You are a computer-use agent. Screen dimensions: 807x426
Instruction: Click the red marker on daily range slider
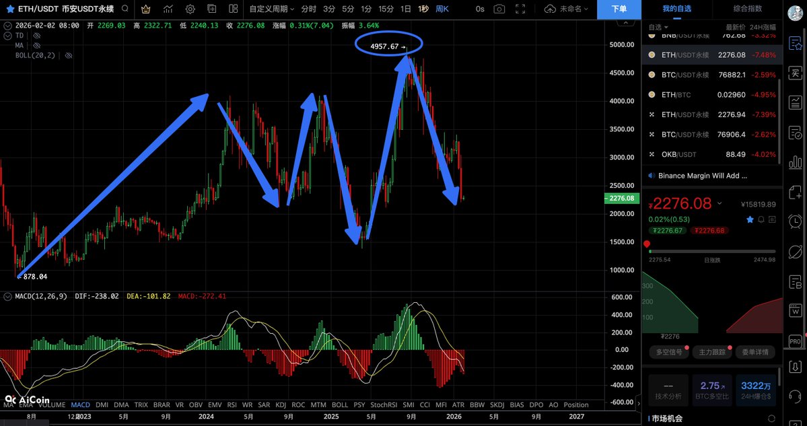point(647,244)
